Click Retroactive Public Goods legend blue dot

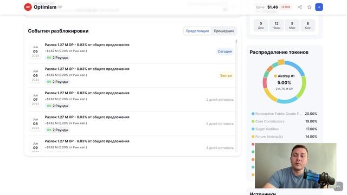[x=253, y=114]
